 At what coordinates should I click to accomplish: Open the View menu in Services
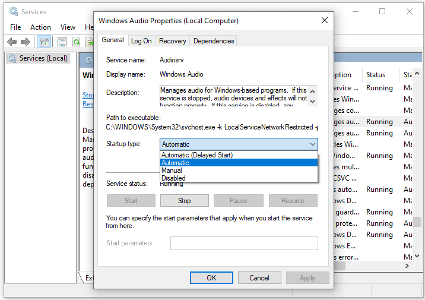[68, 27]
